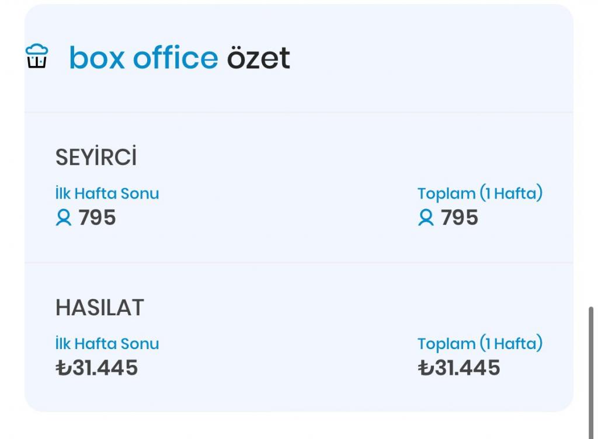Click lira symbol of first weekend revenue
Image resolution: width=598 pixels, height=439 pixels.
[x=63, y=368]
